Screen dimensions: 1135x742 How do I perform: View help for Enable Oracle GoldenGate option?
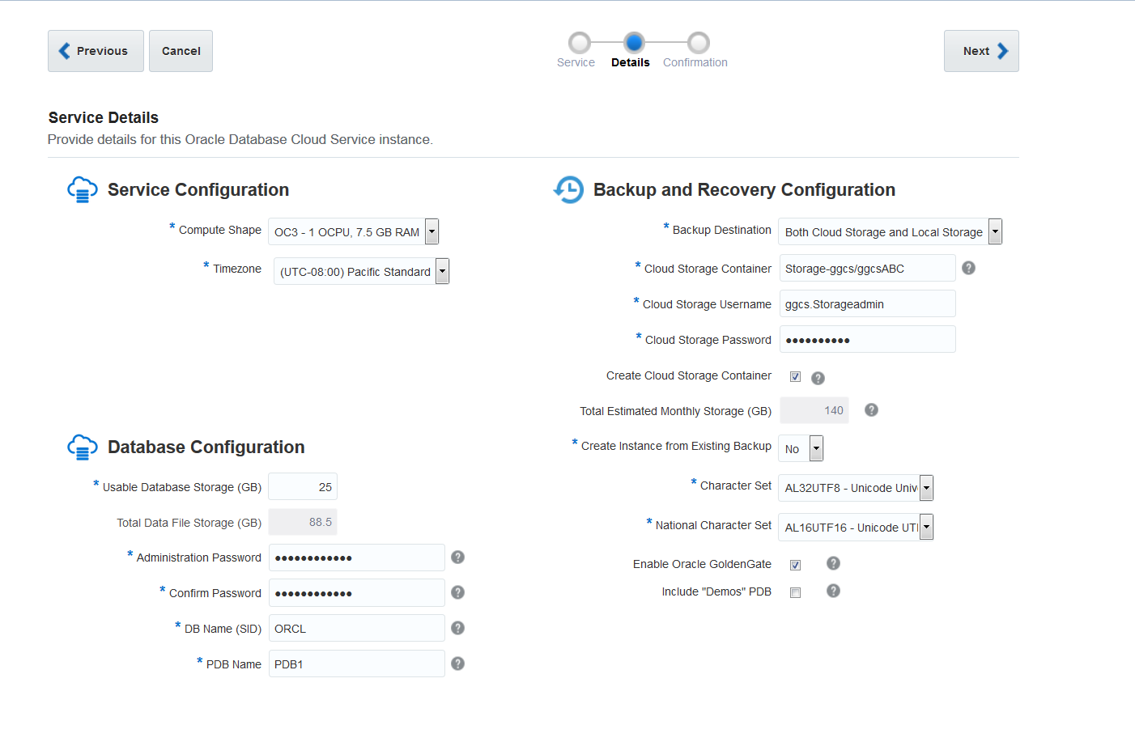833,563
